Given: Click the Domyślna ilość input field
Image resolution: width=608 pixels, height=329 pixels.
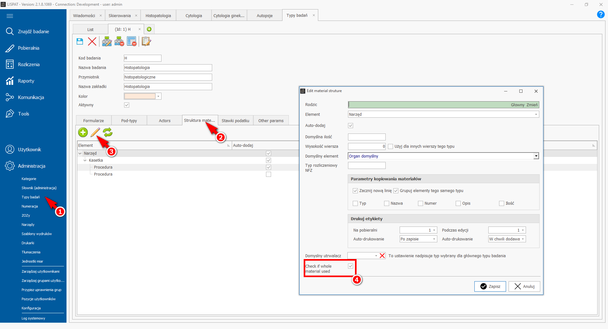Looking at the screenshot, I should [366, 137].
